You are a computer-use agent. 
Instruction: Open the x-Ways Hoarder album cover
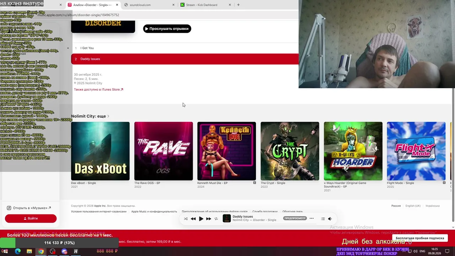click(x=353, y=151)
